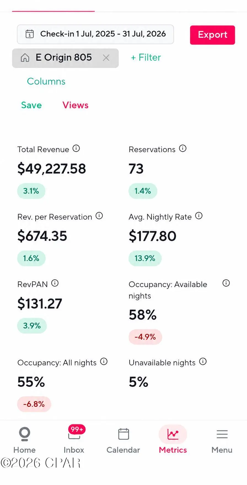Open Occupancy: All nights info icon
Screen dimensions: 247x485
tap(104, 361)
